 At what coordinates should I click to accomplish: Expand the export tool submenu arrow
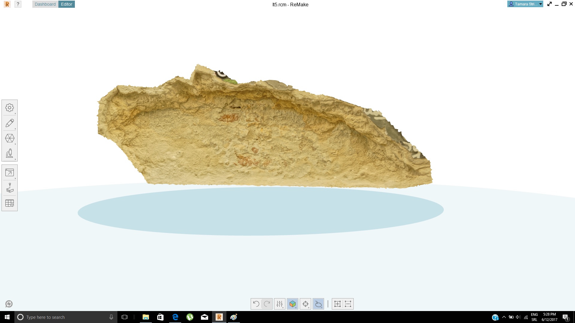pyautogui.click(x=15, y=179)
